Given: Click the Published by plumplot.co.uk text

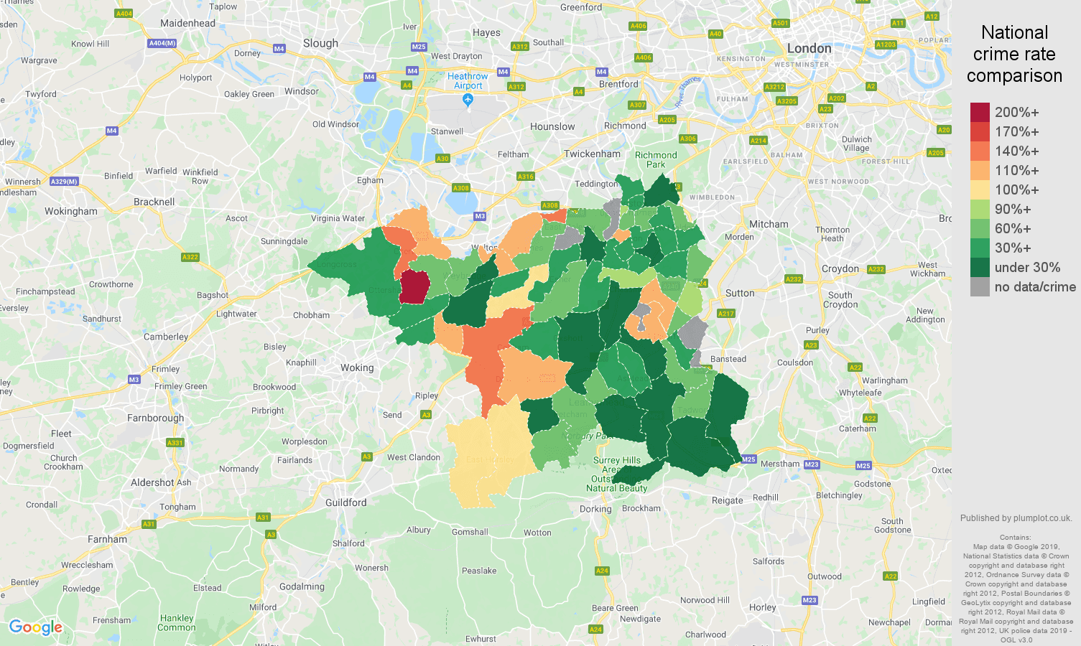Looking at the screenshot, I should point(1016,518).
